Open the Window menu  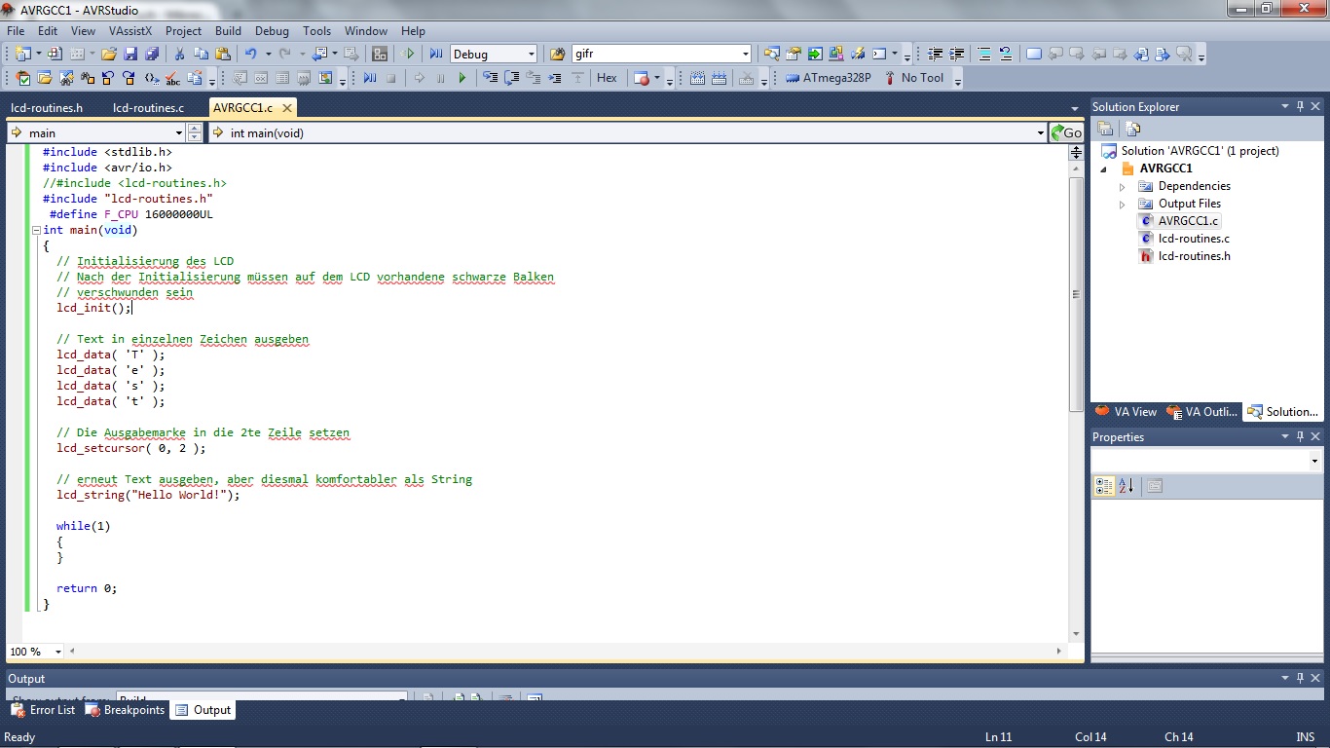(x=366, y=31)
